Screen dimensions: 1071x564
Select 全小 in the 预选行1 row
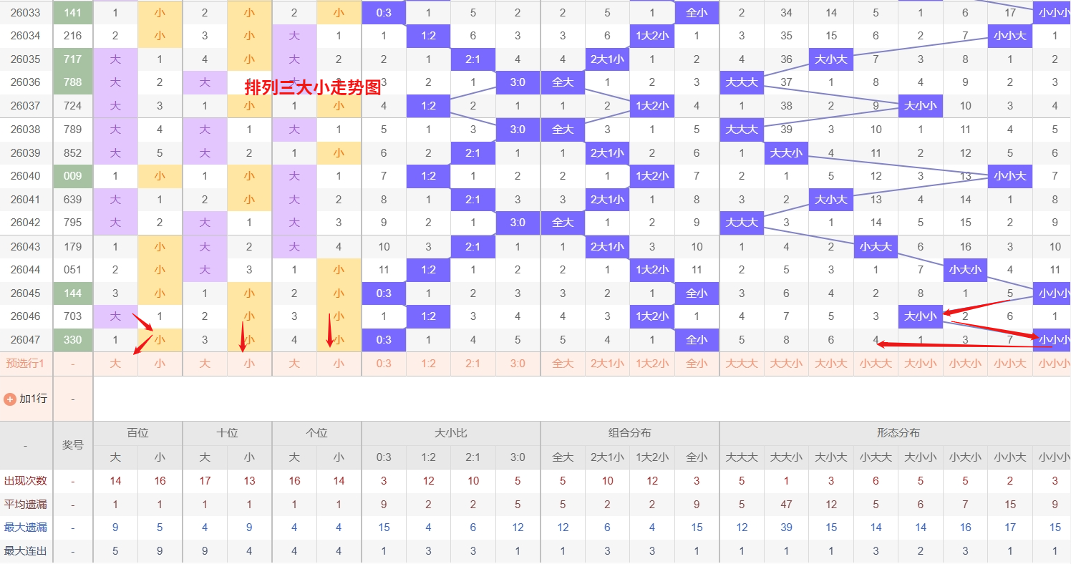(697, 364)
